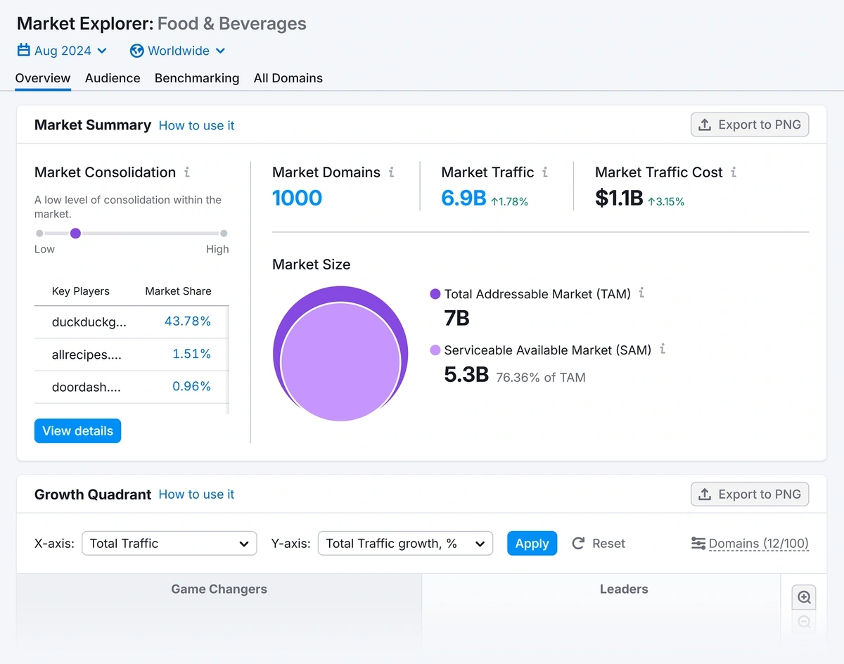Click the calendar icon next to Aug 2024
The height and width of the screenshot is (664, 844).
[24, 51]
